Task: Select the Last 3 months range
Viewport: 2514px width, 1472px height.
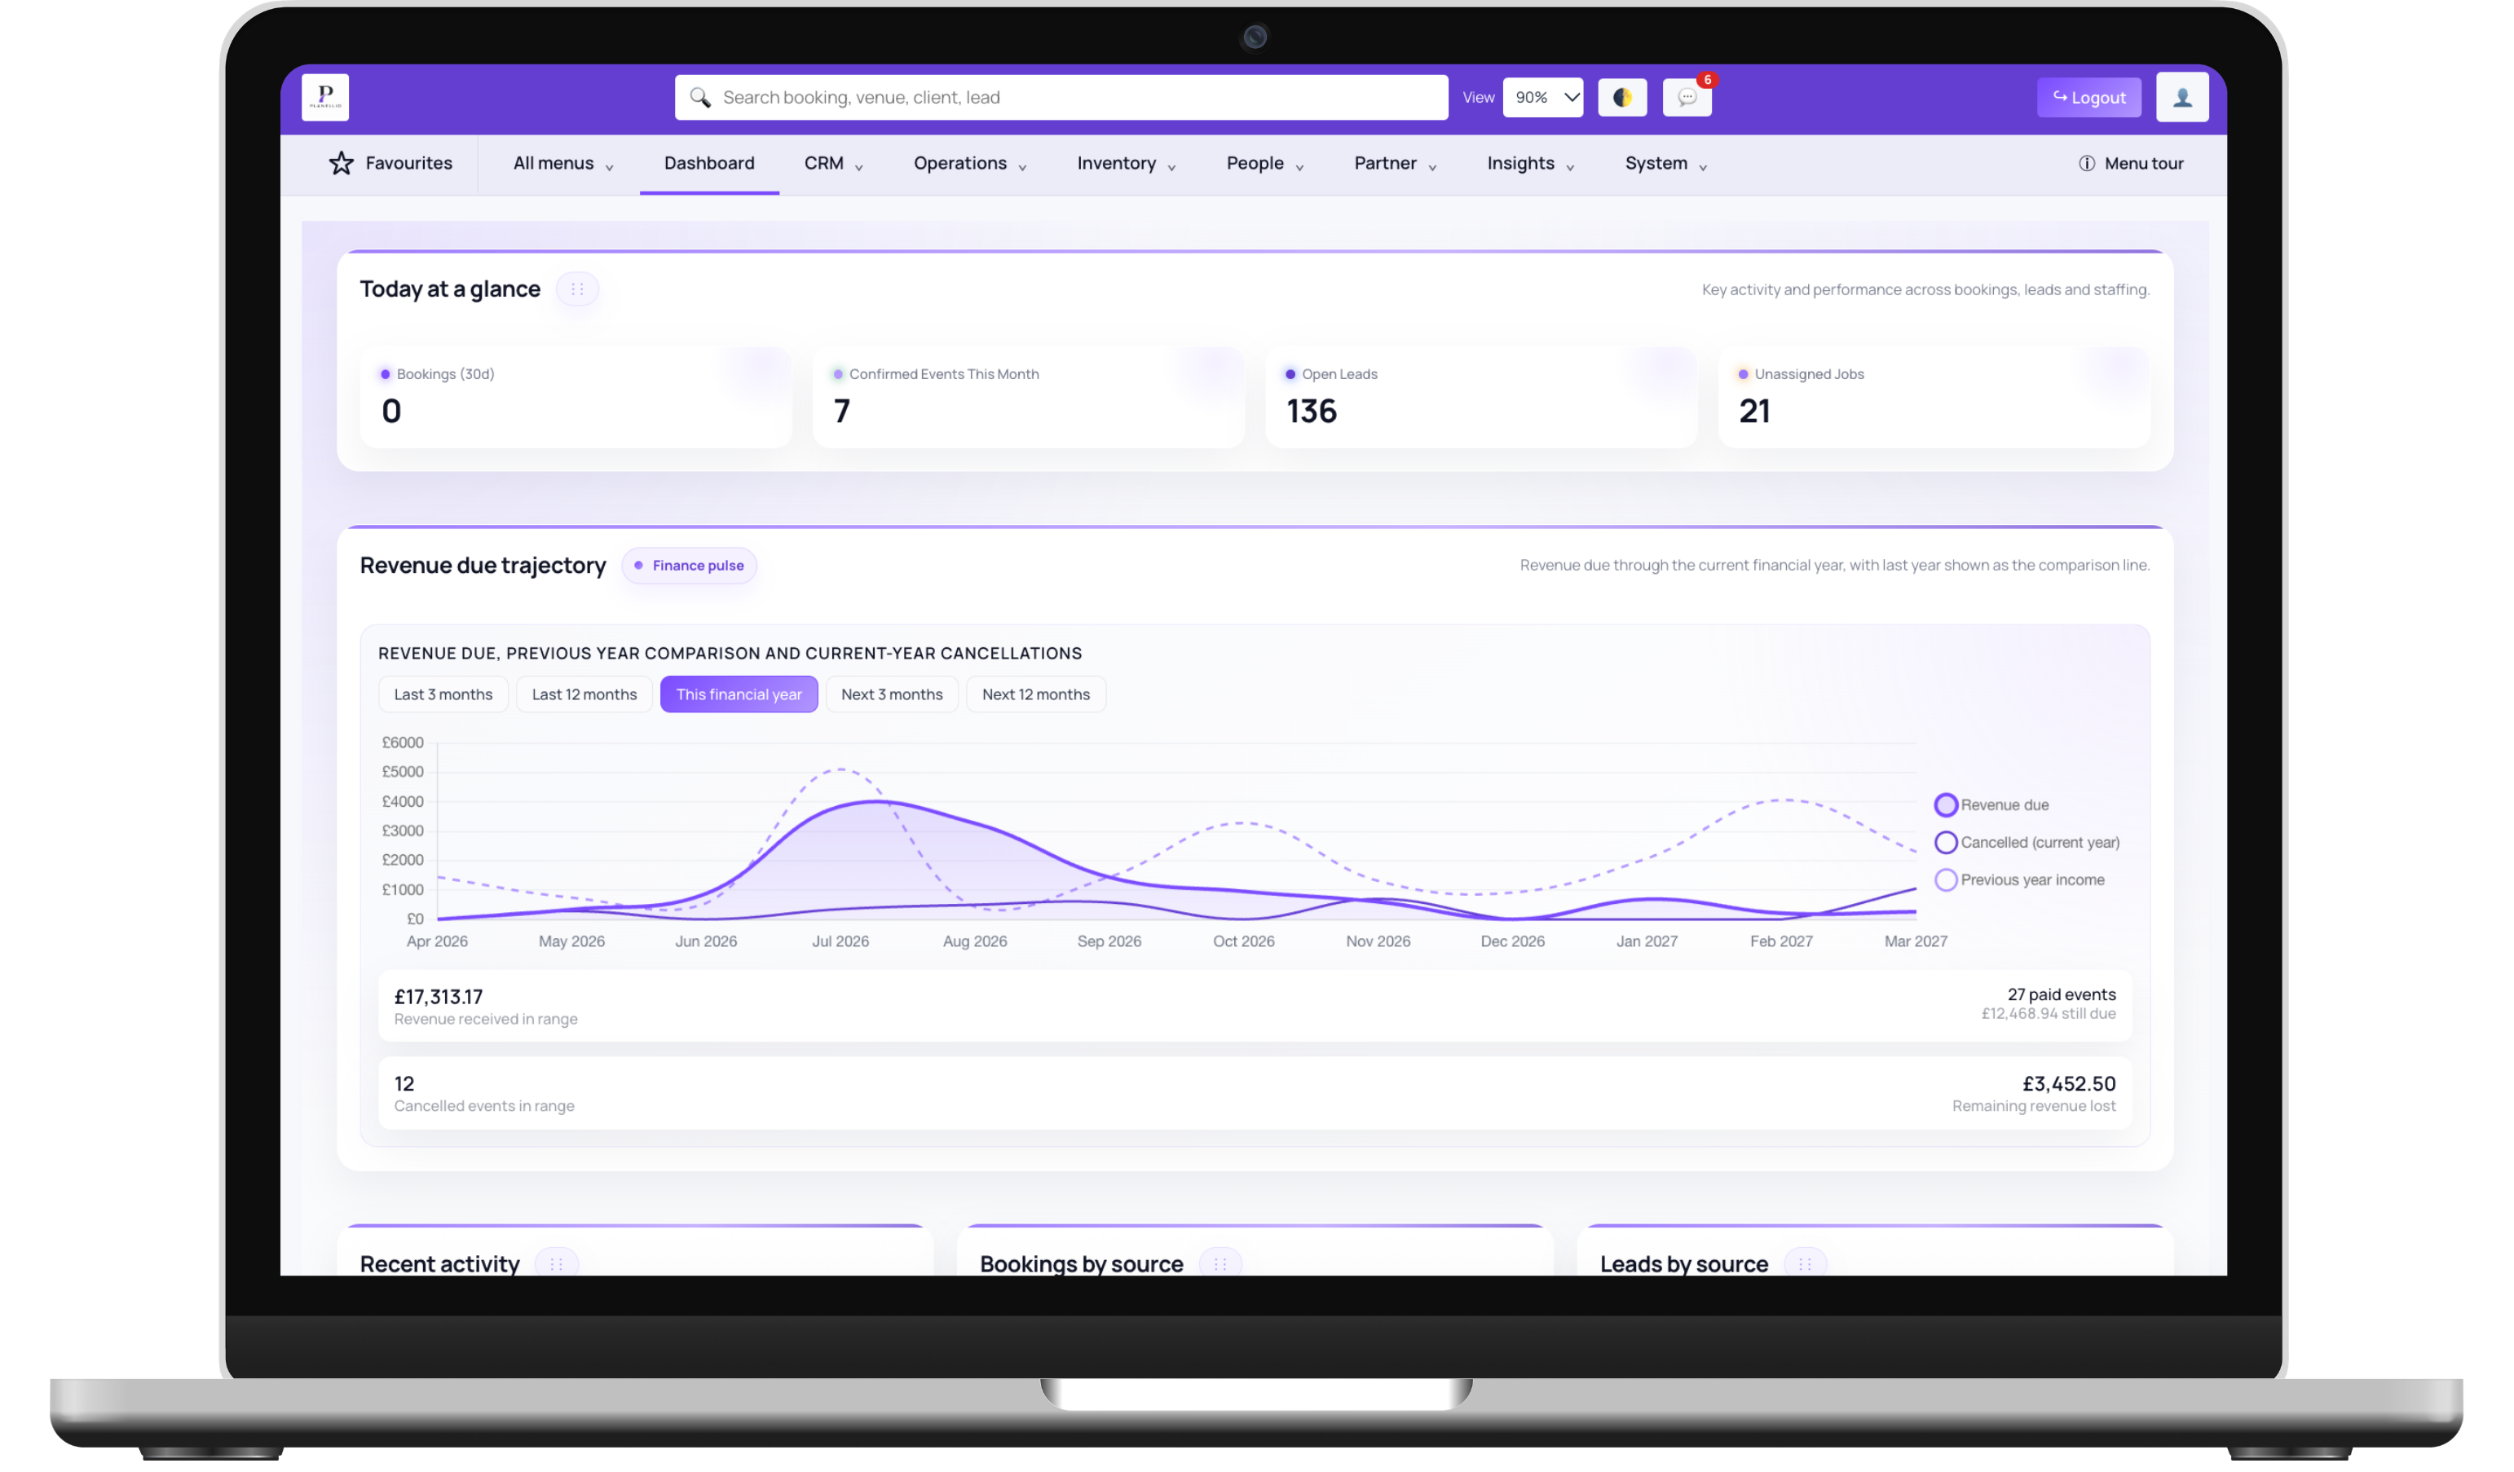Action: pyautogui.click(x=444, y=695)
